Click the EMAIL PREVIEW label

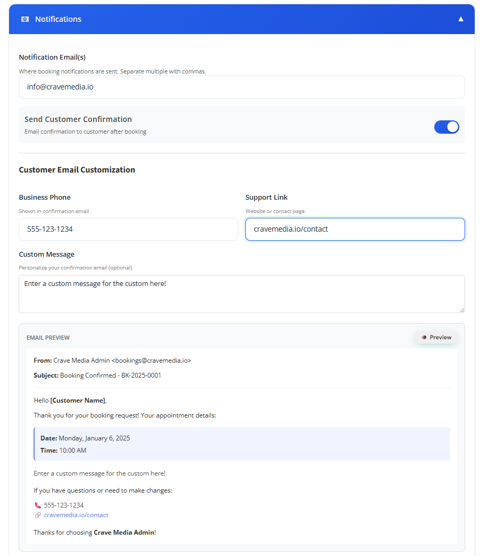pos(48,338)
